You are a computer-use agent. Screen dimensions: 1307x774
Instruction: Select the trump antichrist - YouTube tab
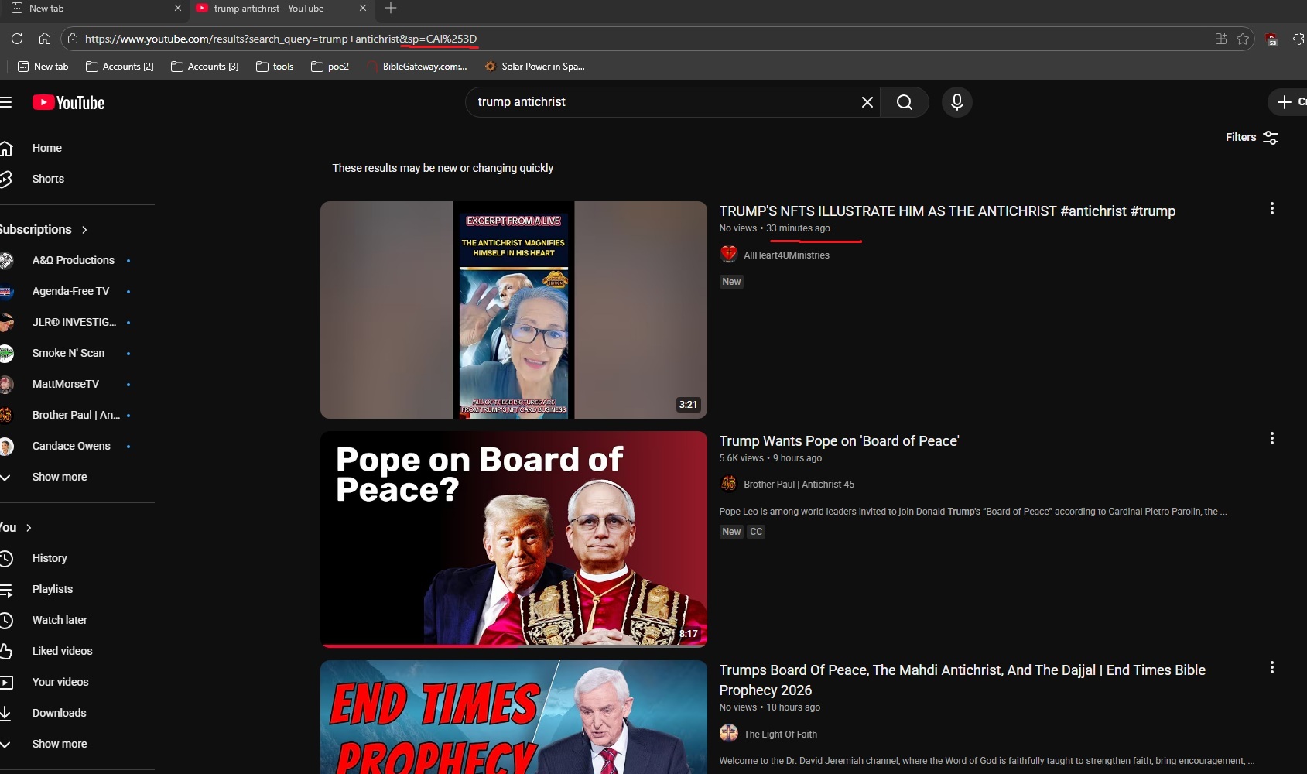pos(282,8)
